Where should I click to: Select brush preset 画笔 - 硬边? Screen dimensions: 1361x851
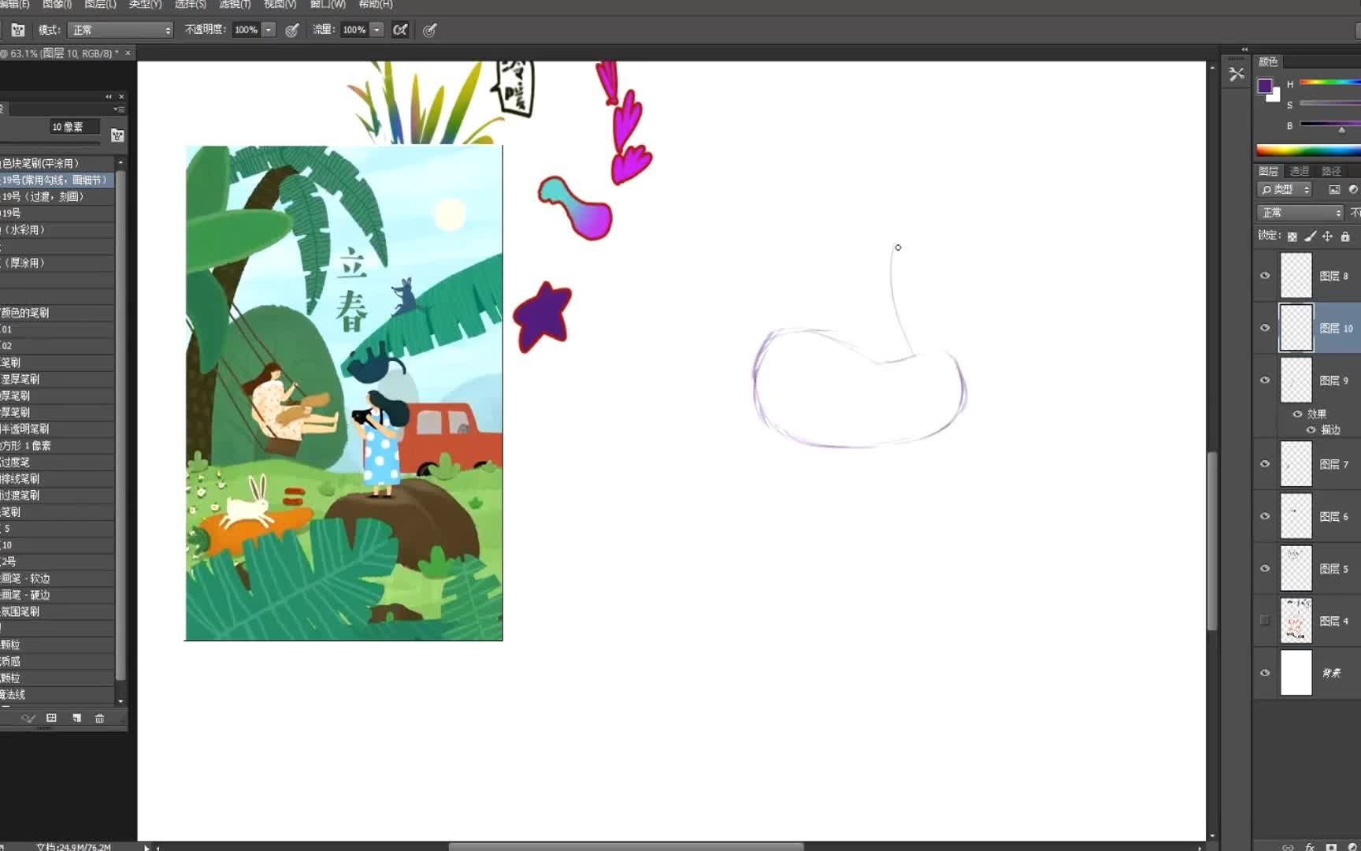point(57,595)
